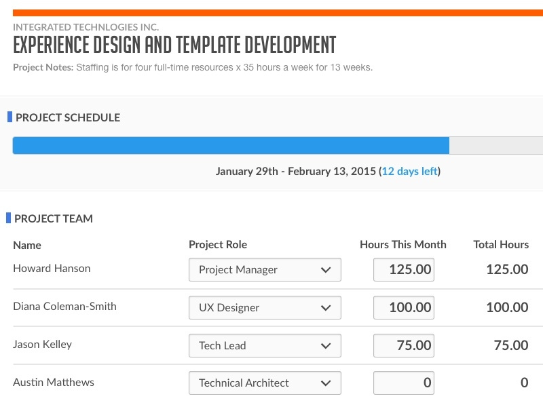
Task: Click Austin Matthews' hours field showing 0
Action: 403,383
